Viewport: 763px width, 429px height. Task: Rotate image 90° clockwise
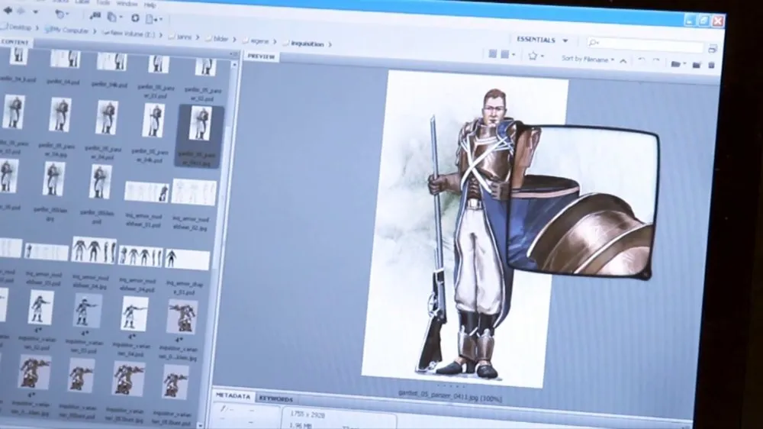click(x=656, y=60)
